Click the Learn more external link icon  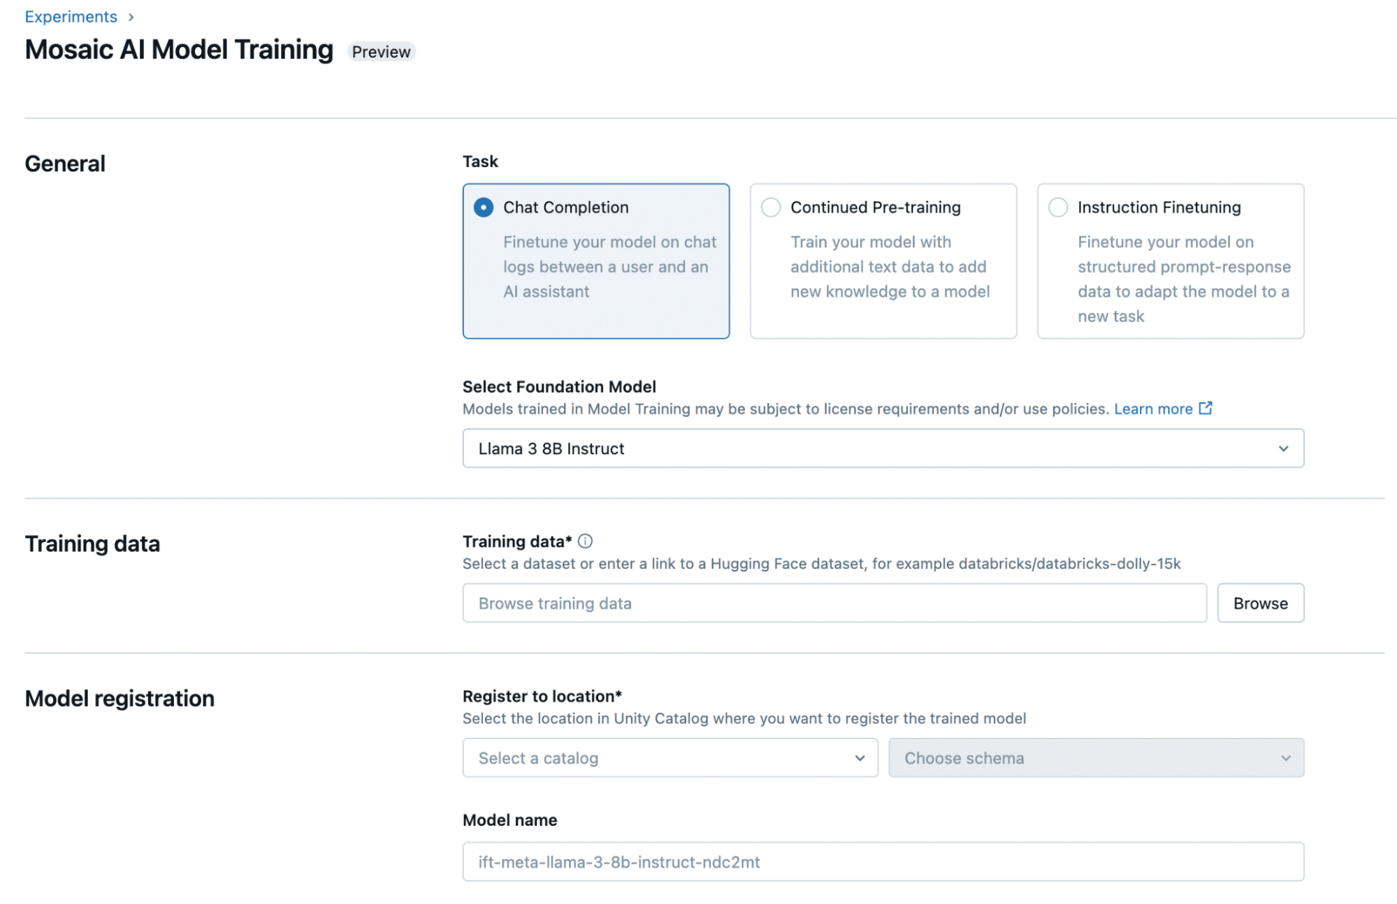(x=1206, y=408)
